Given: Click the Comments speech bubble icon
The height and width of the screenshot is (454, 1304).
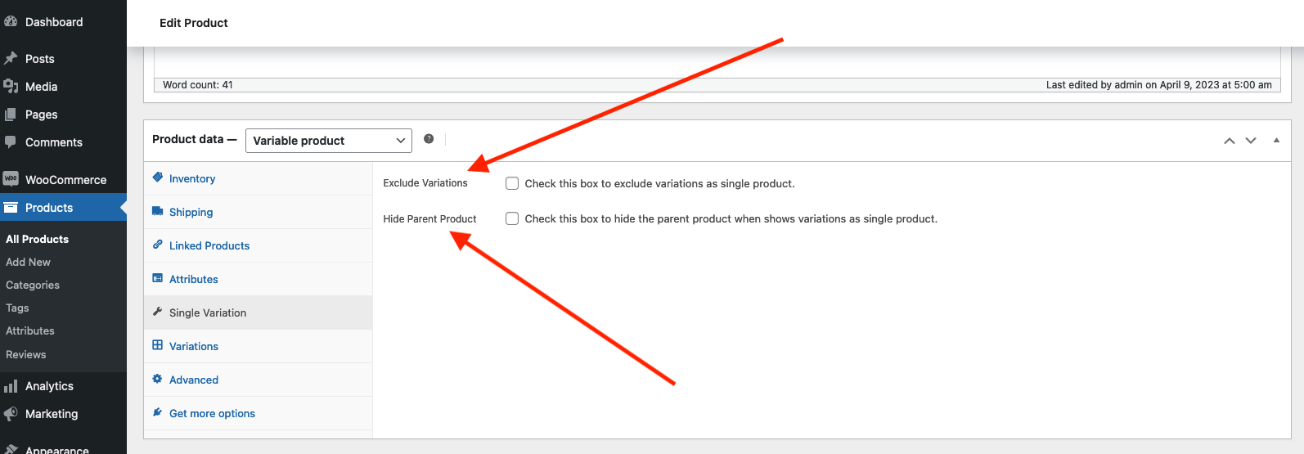Looking at the screenshot, I should (x=11, y=142).
